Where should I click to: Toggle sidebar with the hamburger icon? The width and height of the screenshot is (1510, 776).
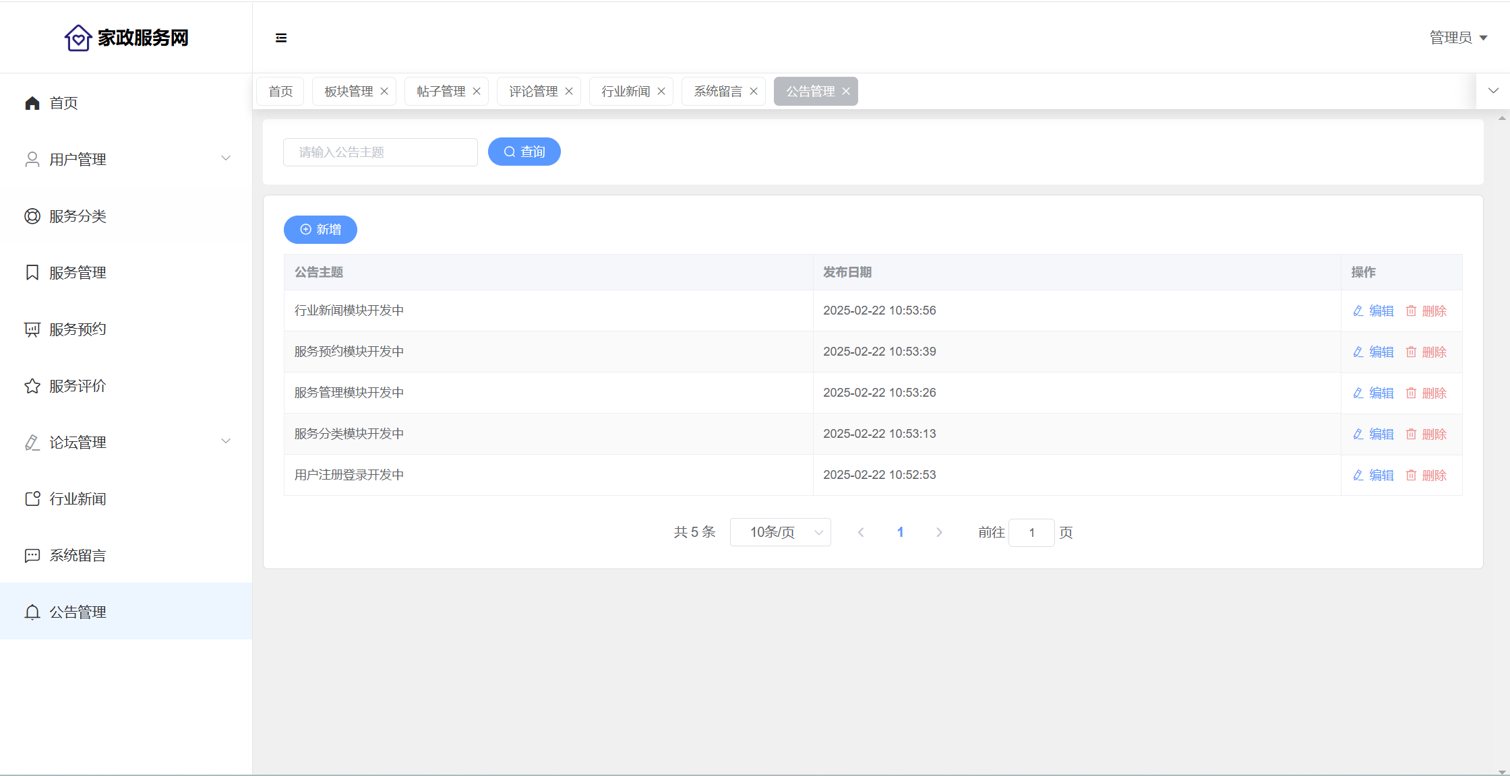[281, 38]
